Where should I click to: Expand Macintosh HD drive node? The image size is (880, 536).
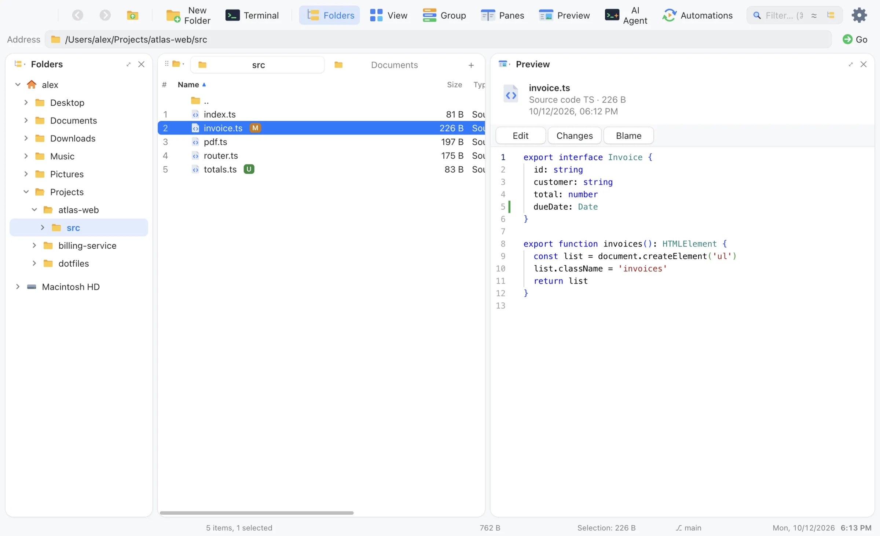click(x=18, y=287)
